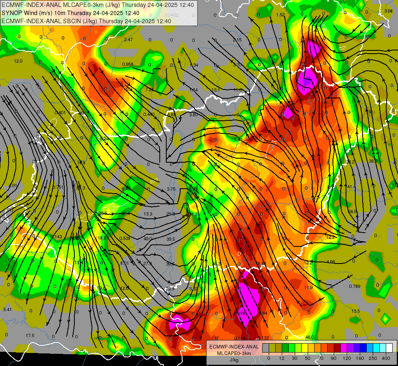Click the map value 4.43
This screenshot has width=398, height=366.
coord(238,139)
